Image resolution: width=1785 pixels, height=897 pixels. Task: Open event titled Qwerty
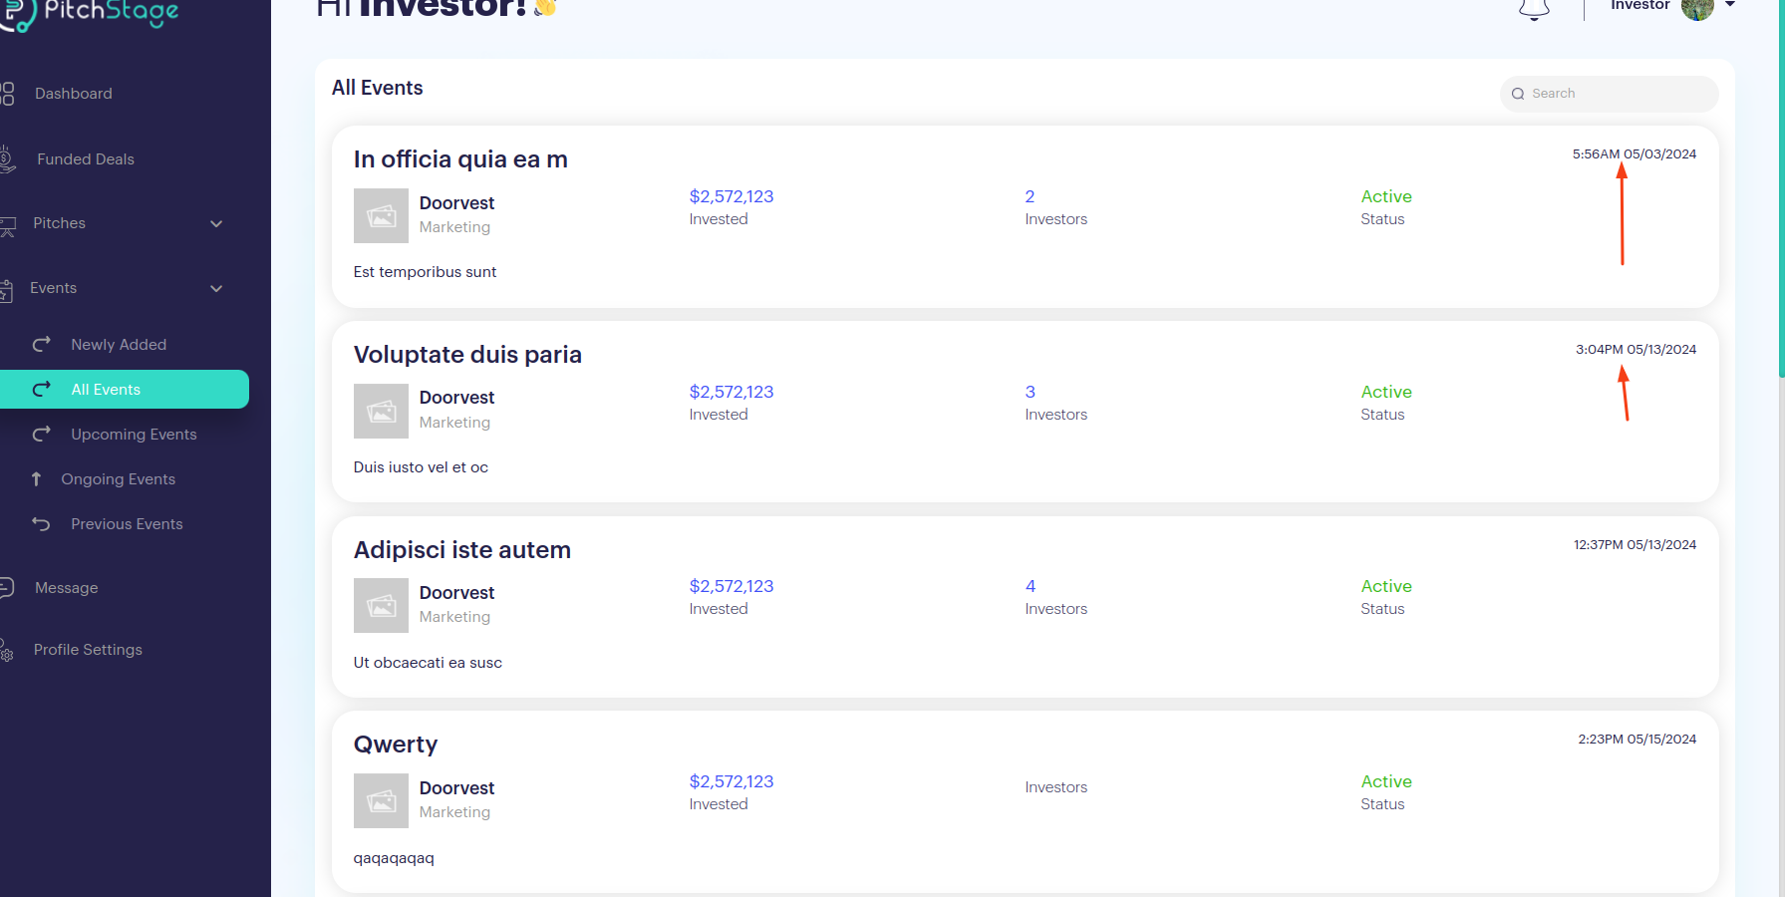coord(396,746)
